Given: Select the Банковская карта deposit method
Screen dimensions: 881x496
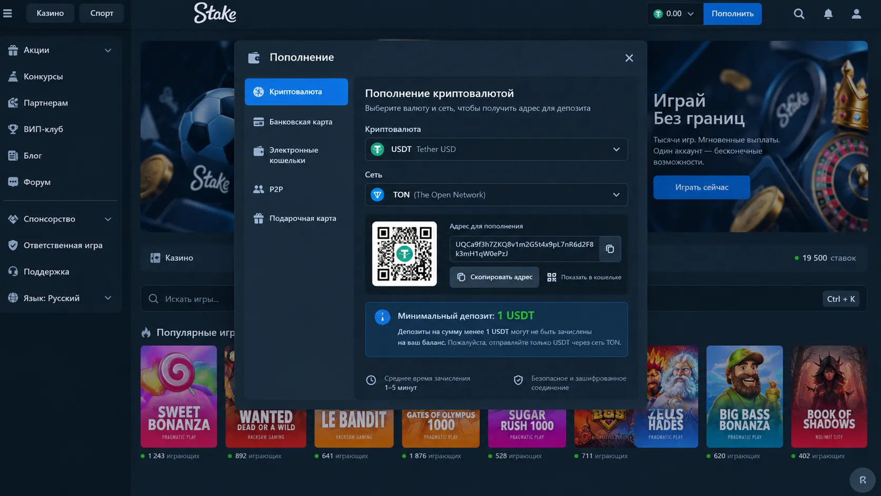Looking at the screenshot, I should point(296,122).
